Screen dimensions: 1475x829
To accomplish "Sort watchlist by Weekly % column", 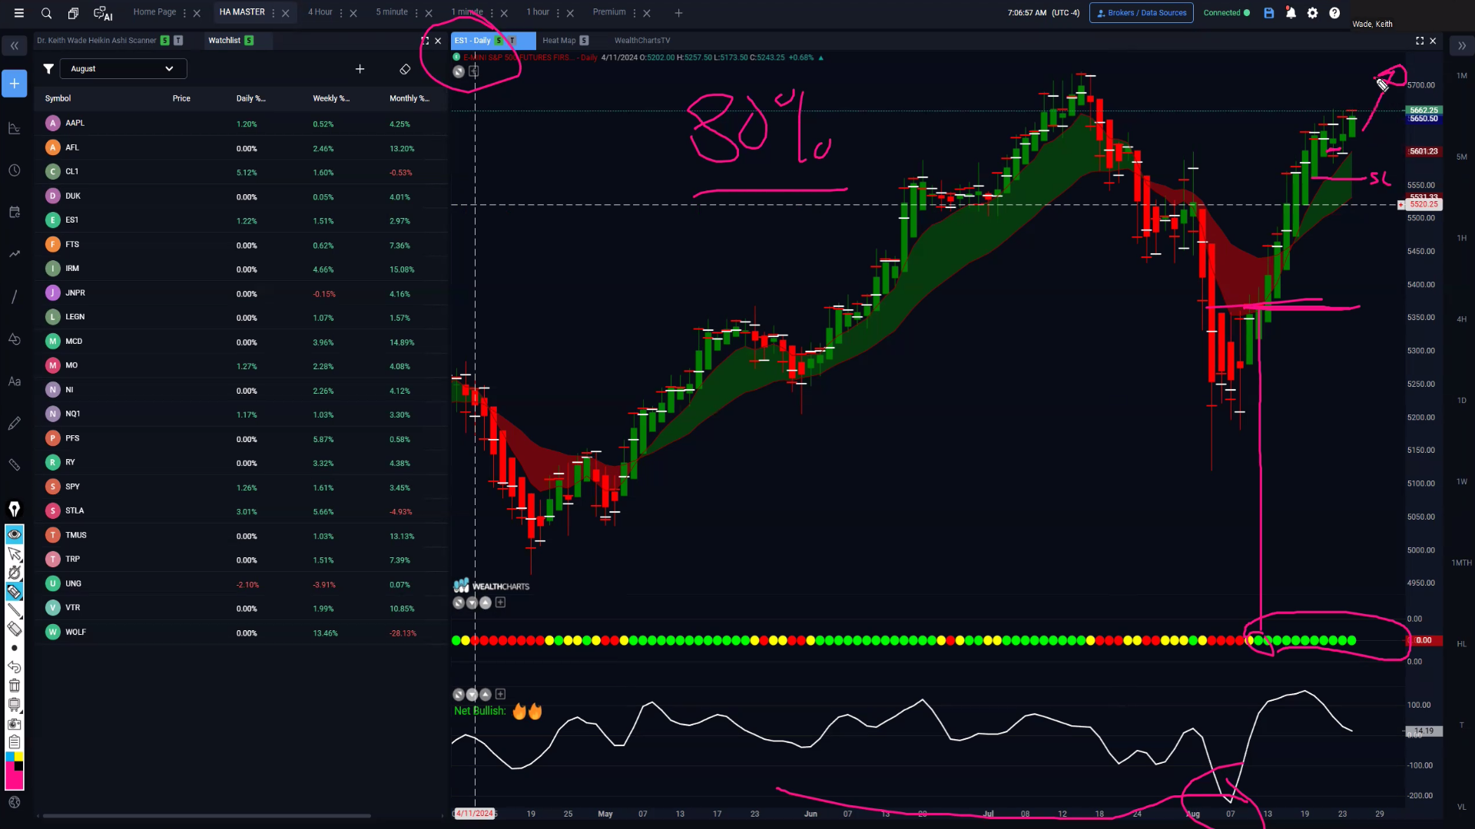I will pos(331,98).
